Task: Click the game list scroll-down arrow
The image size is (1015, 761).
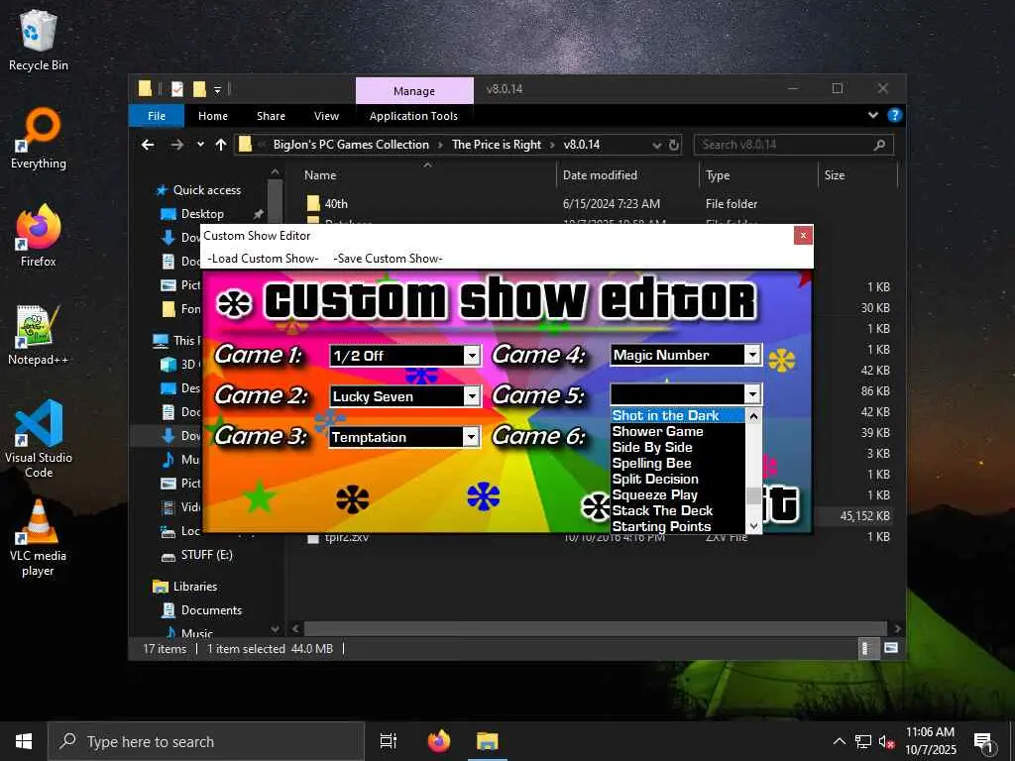Action: pyautogui.click(x=753, y=525)
